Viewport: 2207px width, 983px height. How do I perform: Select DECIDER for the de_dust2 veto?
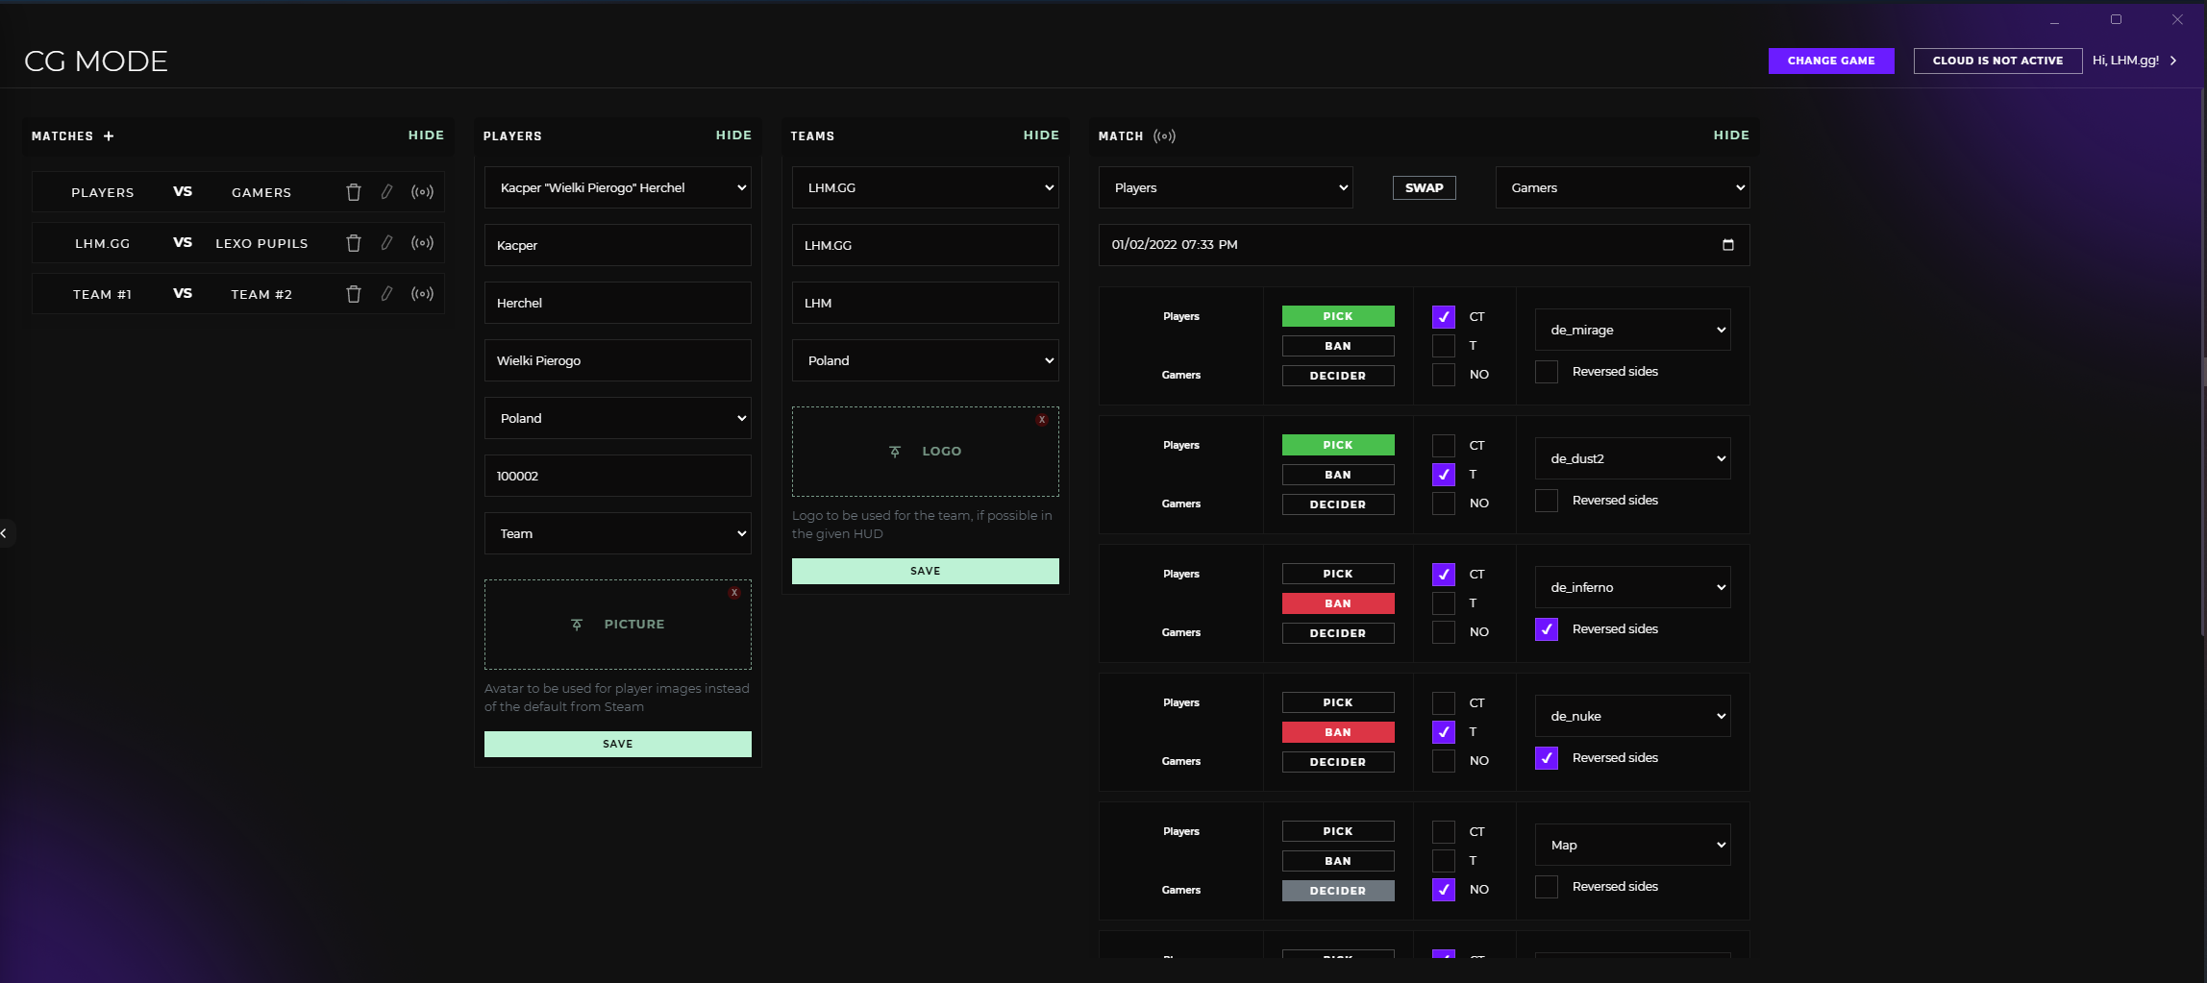pos(1338,504)
